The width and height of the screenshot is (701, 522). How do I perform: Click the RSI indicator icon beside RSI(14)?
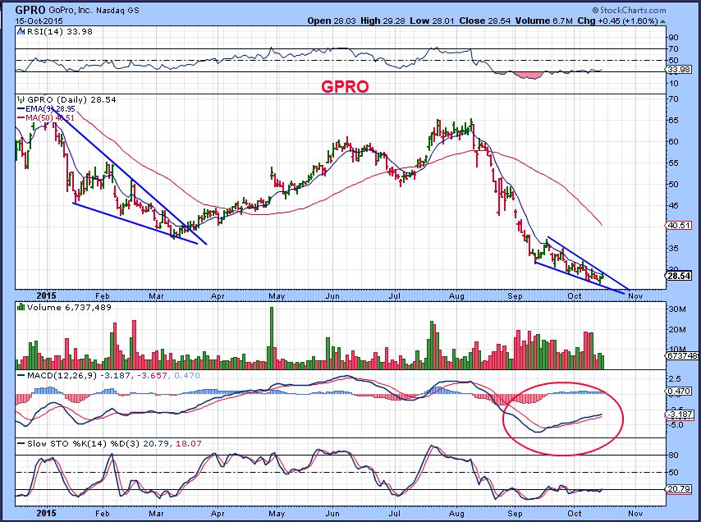(21, 32)
